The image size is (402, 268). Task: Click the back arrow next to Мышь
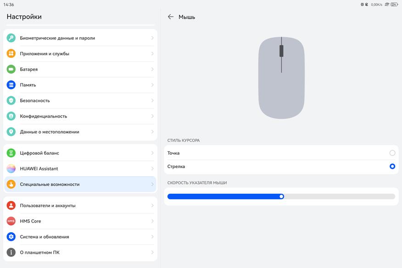tap(171, 17)
